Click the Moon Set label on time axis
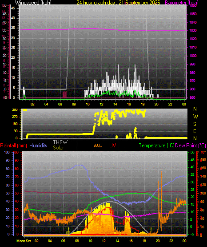207x247 pixels. point(24,241)
